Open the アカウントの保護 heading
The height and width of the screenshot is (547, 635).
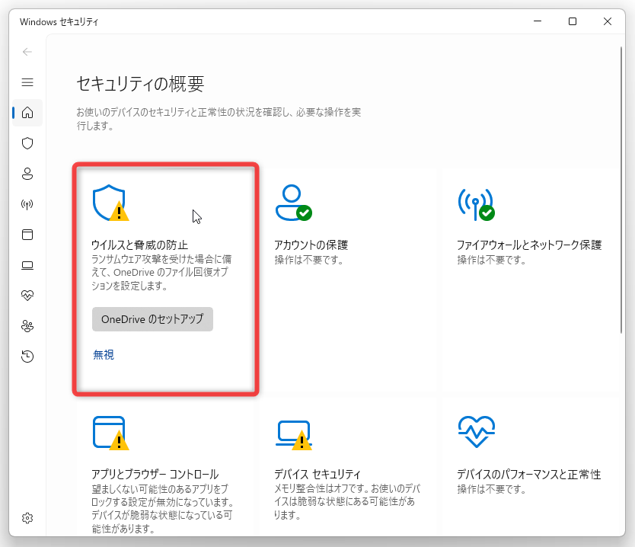[x=311, y=245]
